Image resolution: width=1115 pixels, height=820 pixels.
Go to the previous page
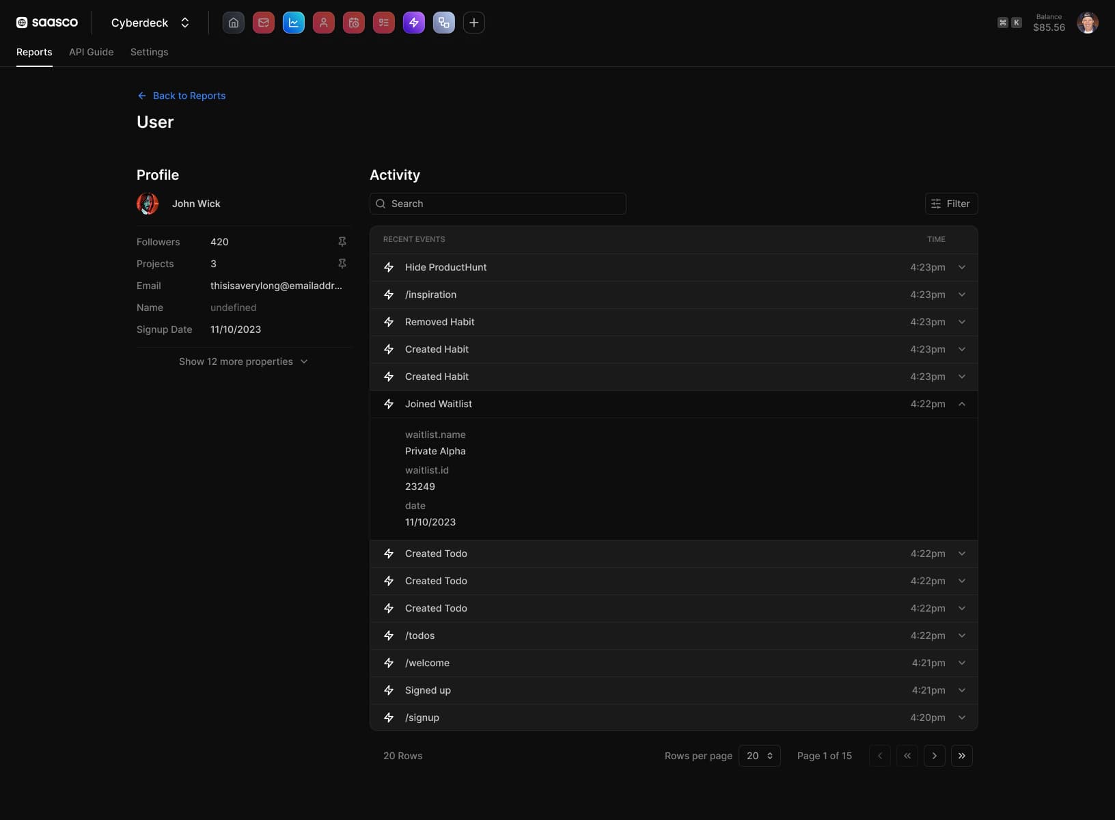[879, 756]
